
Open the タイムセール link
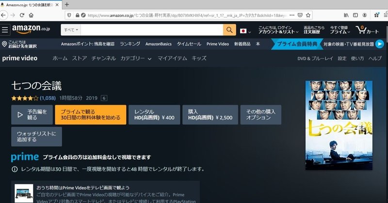click(189, 44)
